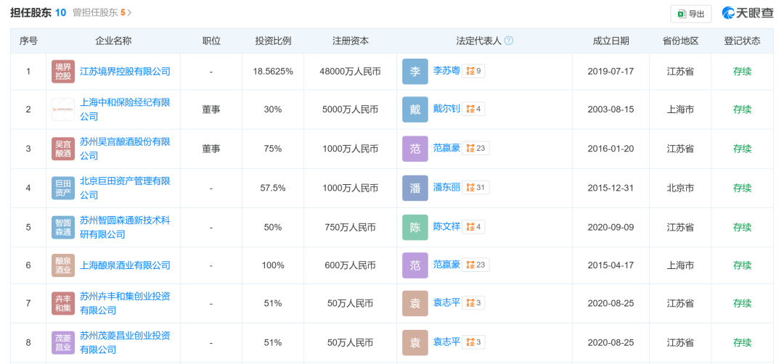Select the 750万人民币 registered capital cell

(x=350, y=227)
